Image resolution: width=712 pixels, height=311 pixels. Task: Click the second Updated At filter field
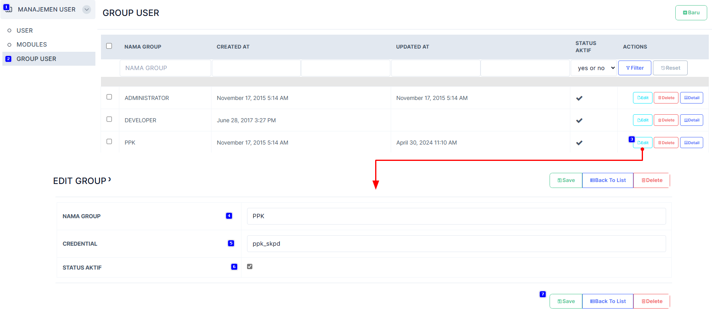point(525,68)
